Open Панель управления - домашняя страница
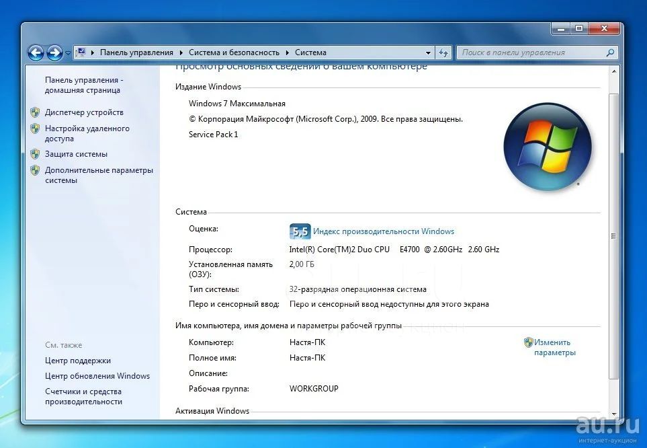Image resolution: width=647 pixels, height=448 pixels. tap(84, 85)
